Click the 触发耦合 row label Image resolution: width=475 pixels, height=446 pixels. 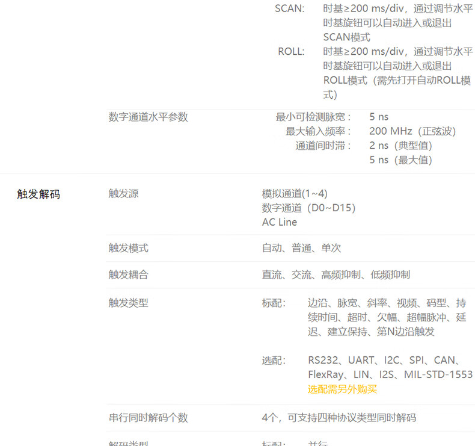pos(129,274)
